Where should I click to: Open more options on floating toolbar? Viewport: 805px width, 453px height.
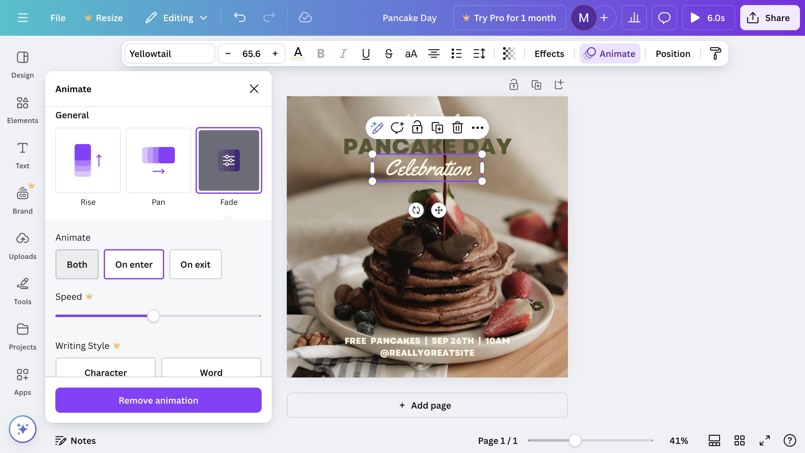click(x=477, y=128)
